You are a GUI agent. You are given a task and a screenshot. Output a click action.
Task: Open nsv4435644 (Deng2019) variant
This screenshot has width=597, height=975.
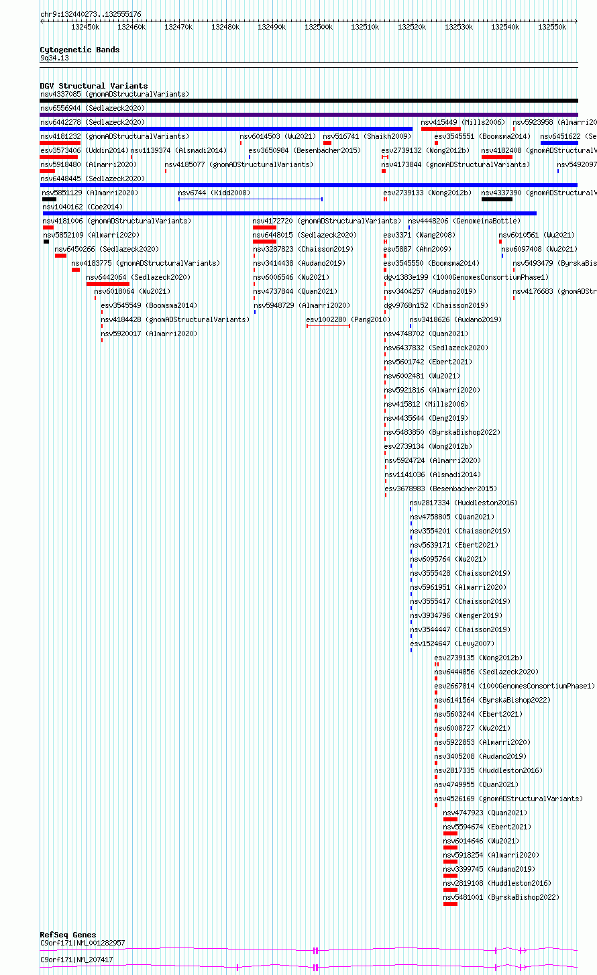tap(426, 418)
